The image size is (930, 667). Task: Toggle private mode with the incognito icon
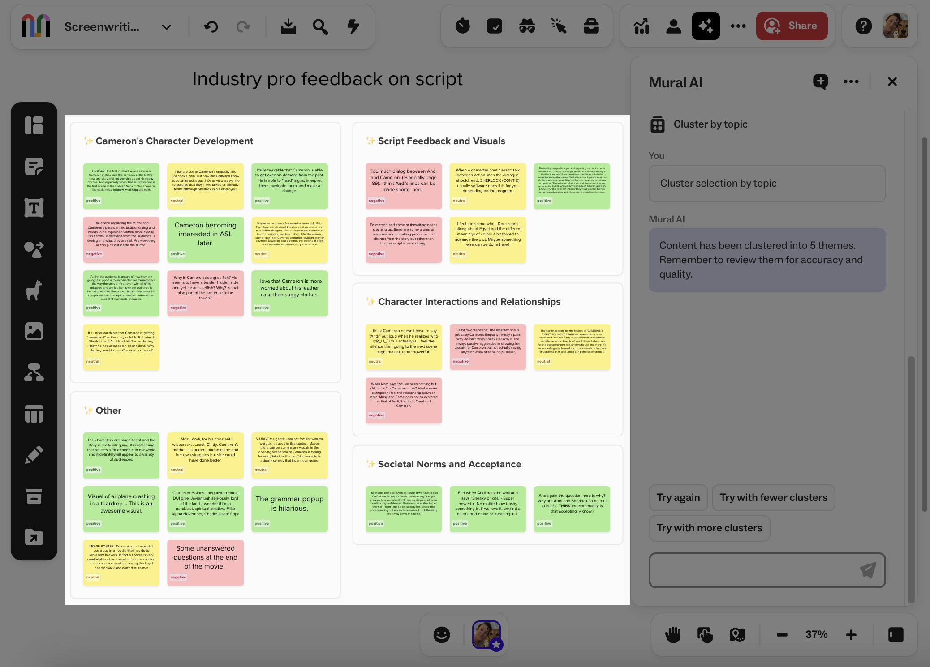pos(527,26)
